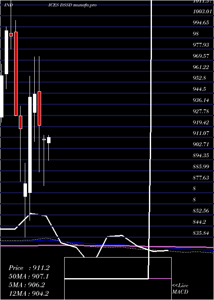Image resolution: width=214 pixels, height=300 pixels.
Task: Select the 902.71 price level
Action: (x=201, y=144)
